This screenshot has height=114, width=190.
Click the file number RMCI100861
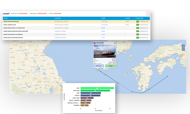(58, 14)
